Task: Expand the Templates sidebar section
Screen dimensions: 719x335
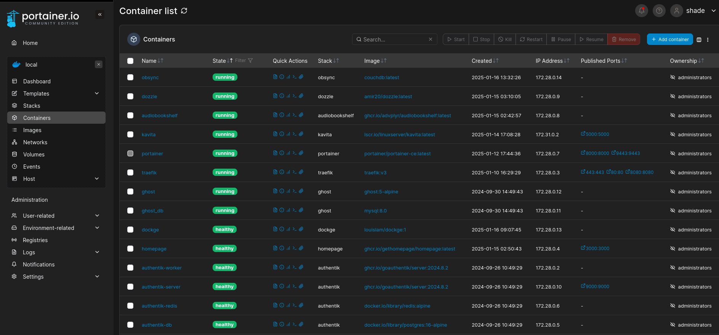Action: pyautogui.click(x=56, y=93)
